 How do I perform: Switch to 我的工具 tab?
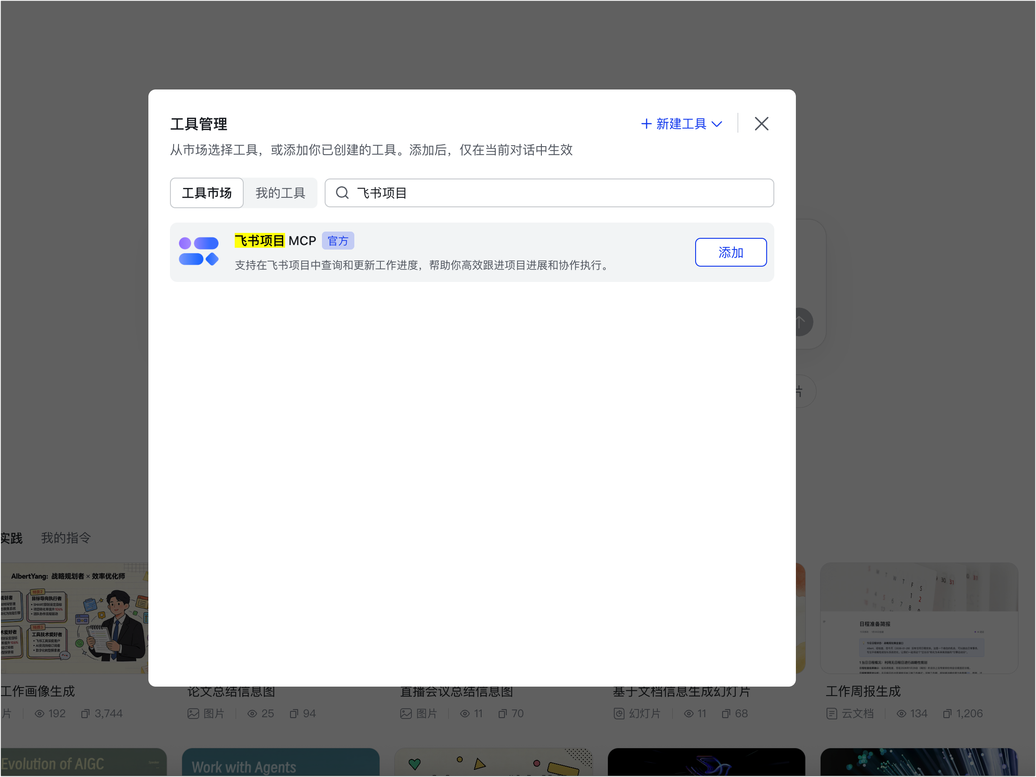280,193
